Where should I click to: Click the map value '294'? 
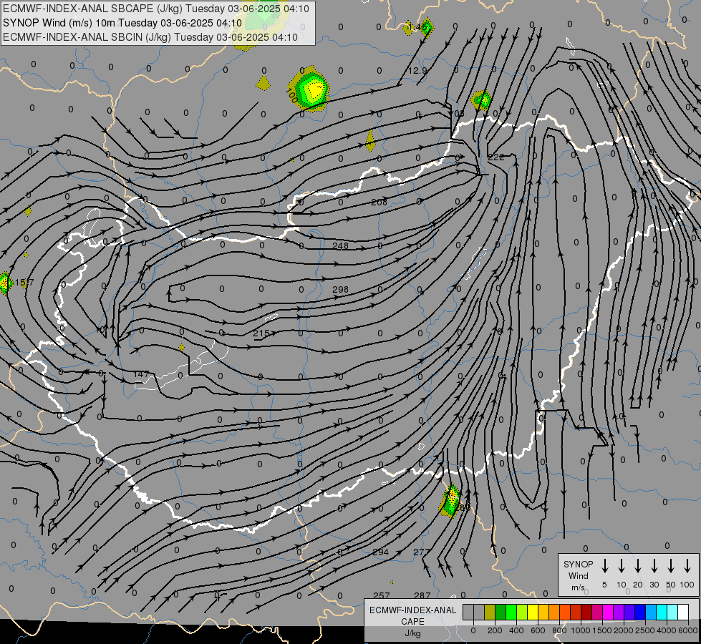point(380,552)
